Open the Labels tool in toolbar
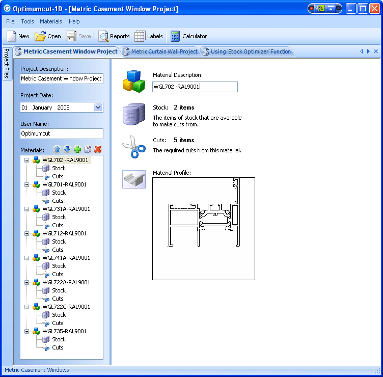Image resolution: width=383 pixels, height=377 pixels. 149,36
